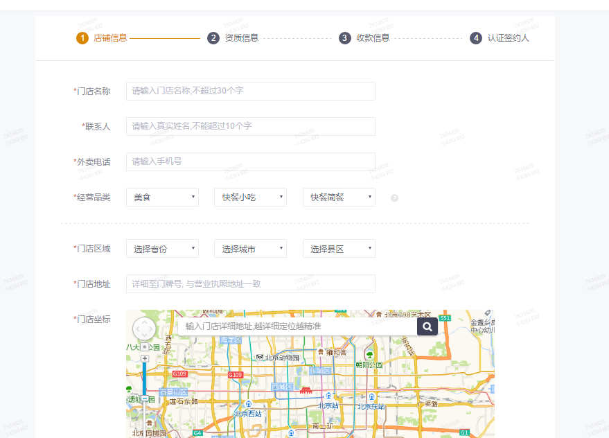Click the map search magnifier button
Viewport: 609px width, 438px height.
pos(427,326)
